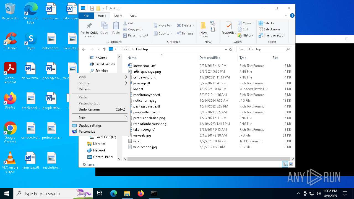Show hidden tray icons chevron
Viewport: 354px width, 199px height.
[298, 193]
